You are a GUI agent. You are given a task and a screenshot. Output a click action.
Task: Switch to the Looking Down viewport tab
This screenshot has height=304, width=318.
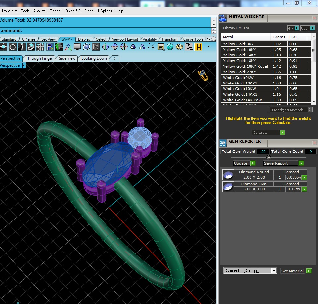click(x=94, y=58)
